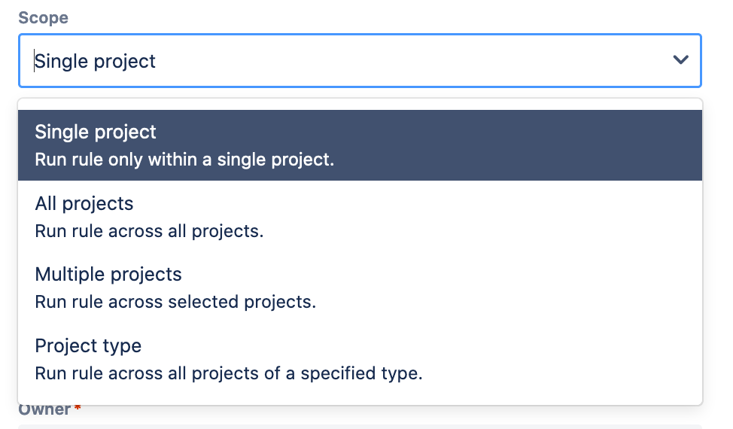Click "Run rule across selected projects." description
This screenshot has width=733, height=429.
pyautogui.click(x=175, y=302)
